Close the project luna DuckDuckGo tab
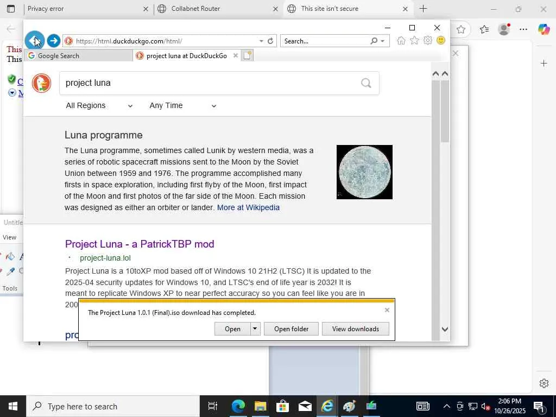 tap(236, 55)
